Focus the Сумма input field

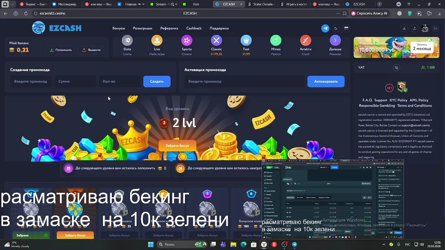(75, 82)
